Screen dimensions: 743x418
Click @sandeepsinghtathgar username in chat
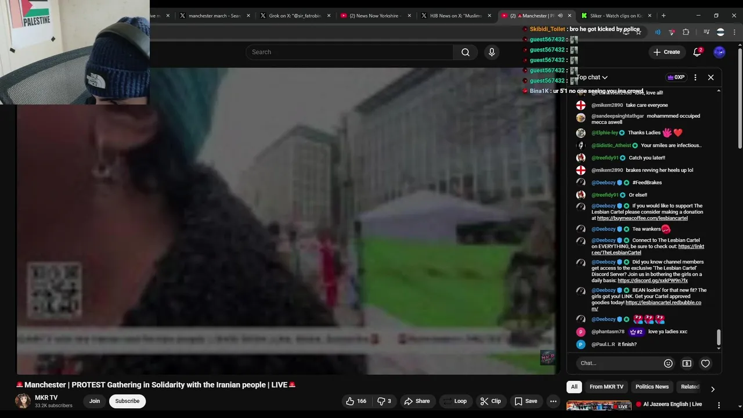point(617,116)
